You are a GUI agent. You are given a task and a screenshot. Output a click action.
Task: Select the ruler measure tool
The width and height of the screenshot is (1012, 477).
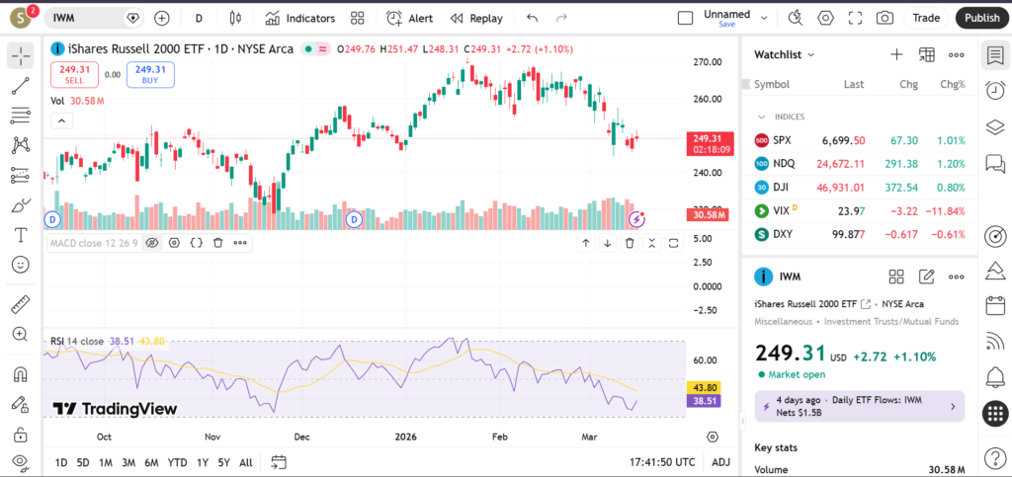(20, 304)
